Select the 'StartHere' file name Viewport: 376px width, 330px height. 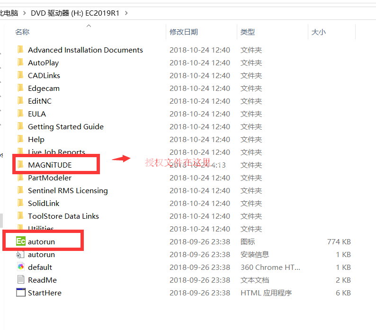point(45,293)
